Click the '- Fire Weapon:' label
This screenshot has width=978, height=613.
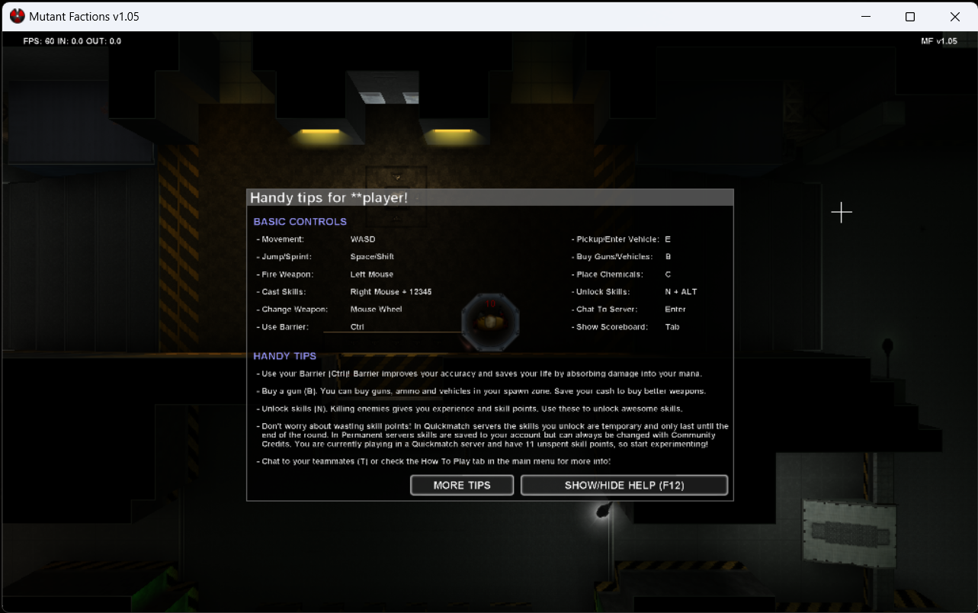pyautogui.click(x=284, y=274)
